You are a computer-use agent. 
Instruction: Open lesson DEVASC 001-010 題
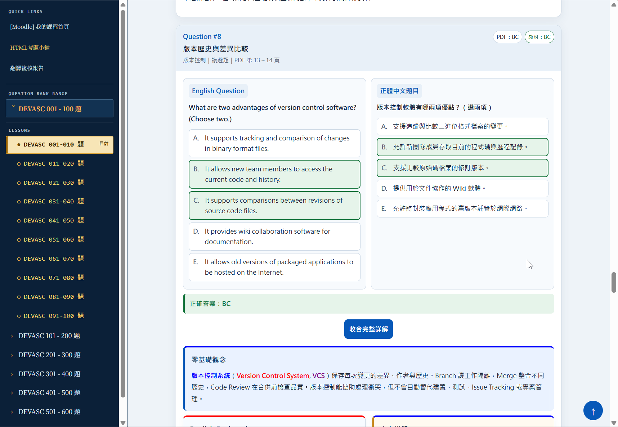pos(59,145)
